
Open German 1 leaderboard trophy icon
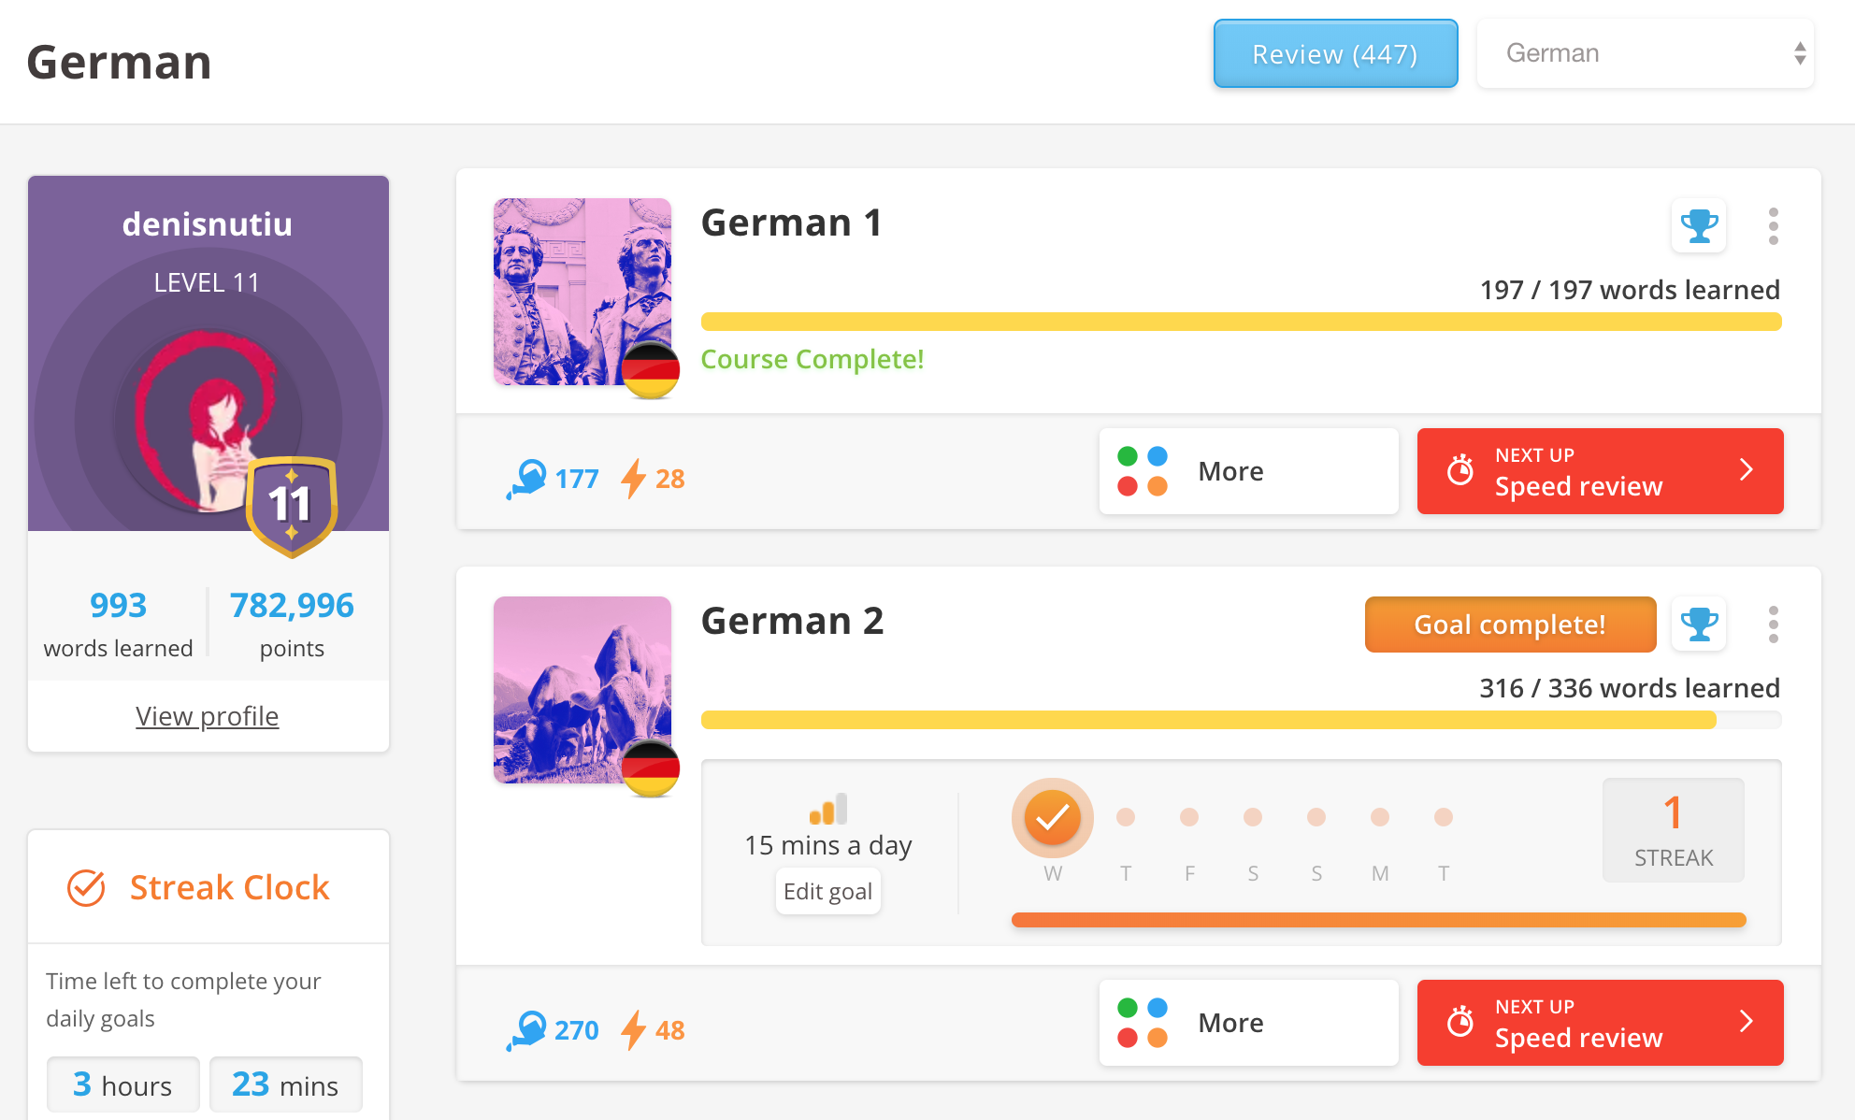coord(1698,225)
